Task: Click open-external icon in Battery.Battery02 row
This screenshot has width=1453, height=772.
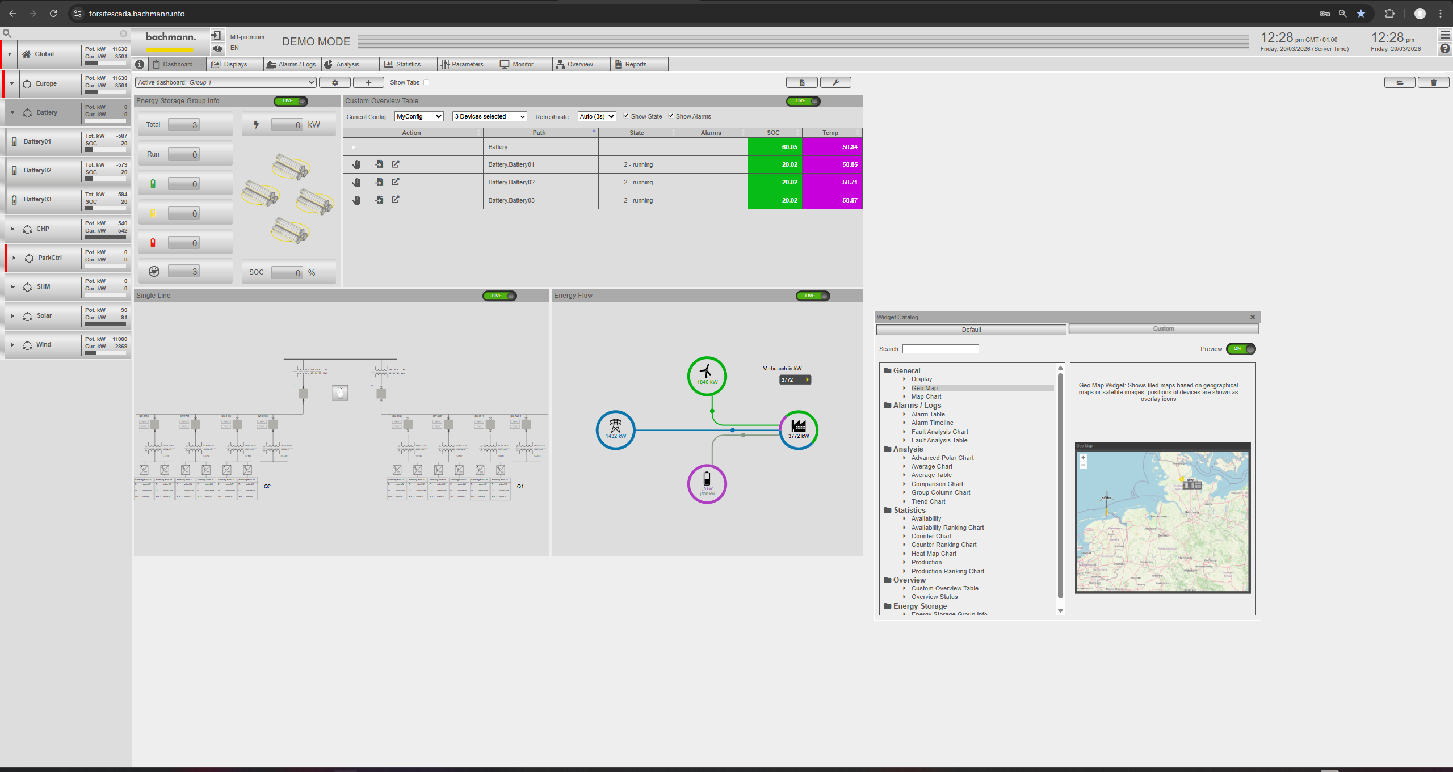Action: click(x=396, y=182)
